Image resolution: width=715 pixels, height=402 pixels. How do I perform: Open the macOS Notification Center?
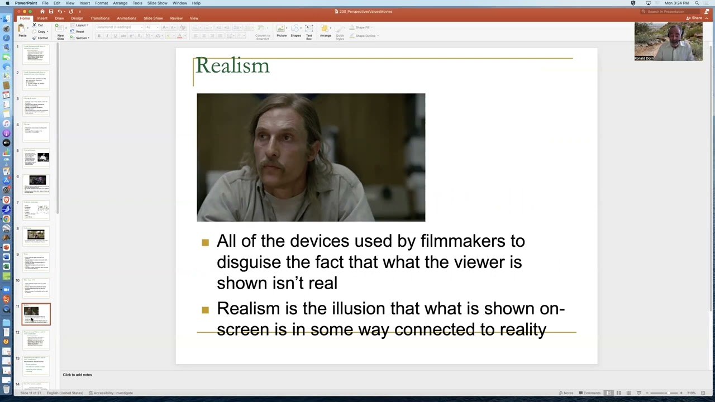coord(707,3)
